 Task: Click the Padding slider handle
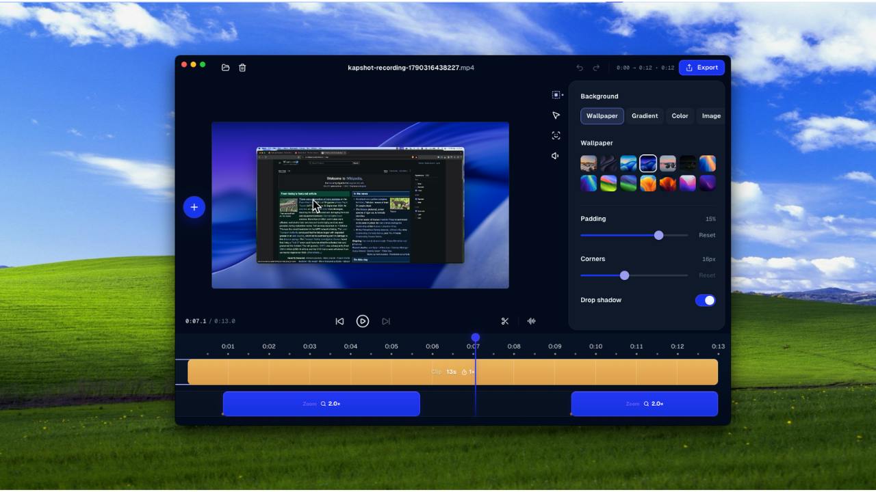(658, 235)
